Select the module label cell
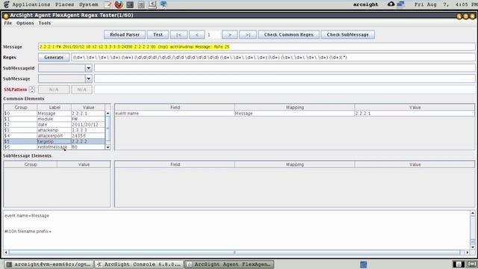The width and height of the screenshot is (478, 269). pos(55,119)
